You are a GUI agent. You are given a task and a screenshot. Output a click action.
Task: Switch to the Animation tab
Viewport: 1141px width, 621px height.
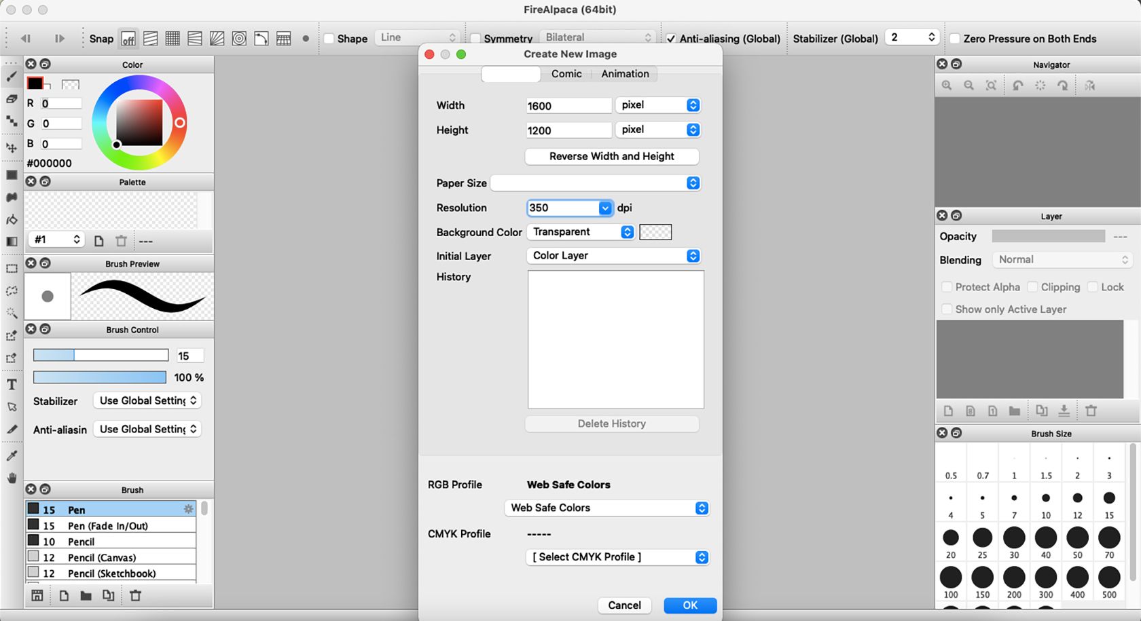625,74
